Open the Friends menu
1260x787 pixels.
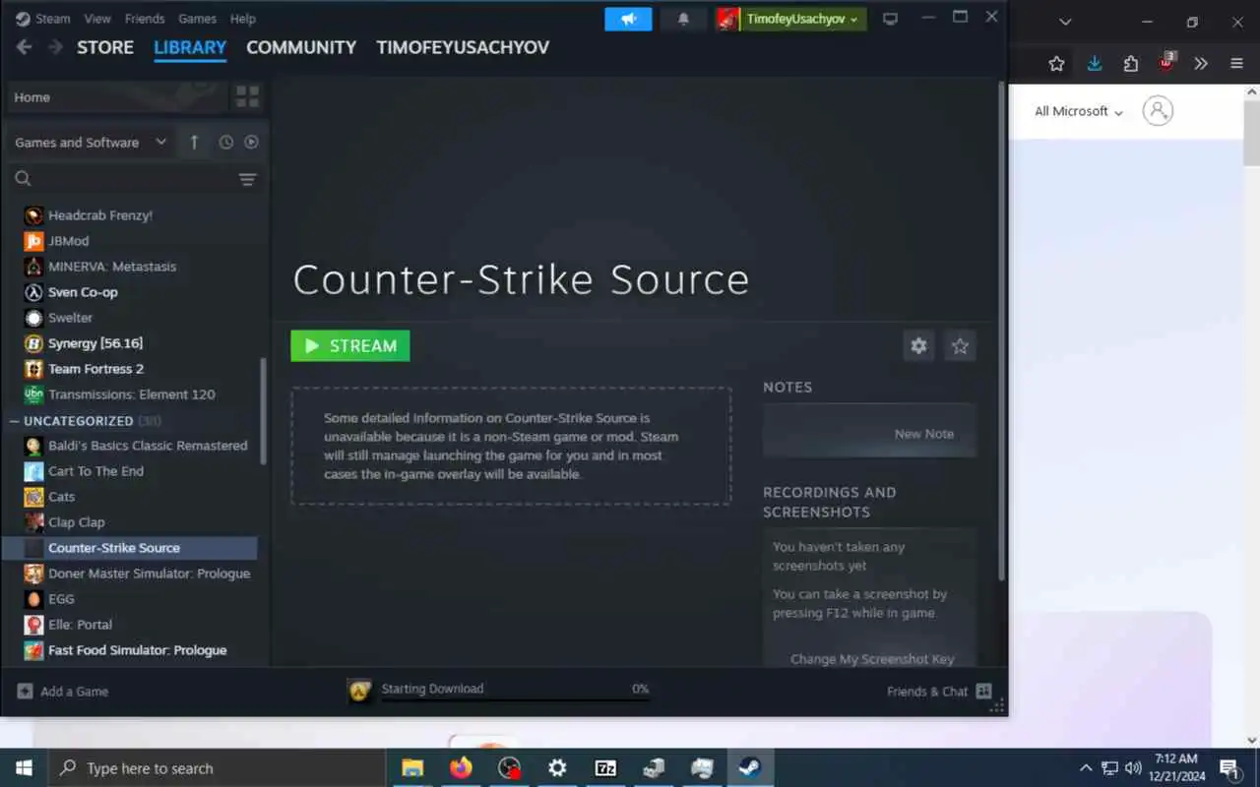click(x=145, y=19)
